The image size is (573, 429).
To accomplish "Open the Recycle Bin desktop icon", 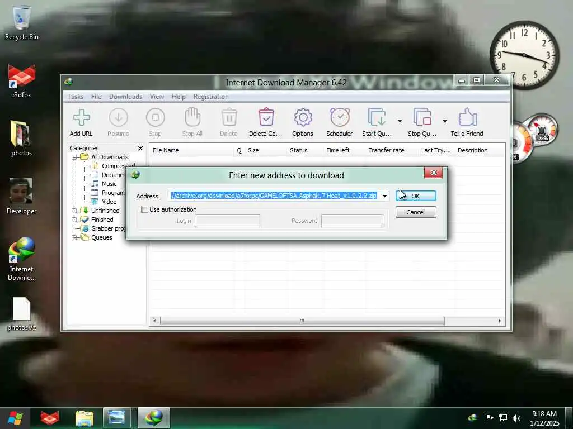I will pos(22,22).
